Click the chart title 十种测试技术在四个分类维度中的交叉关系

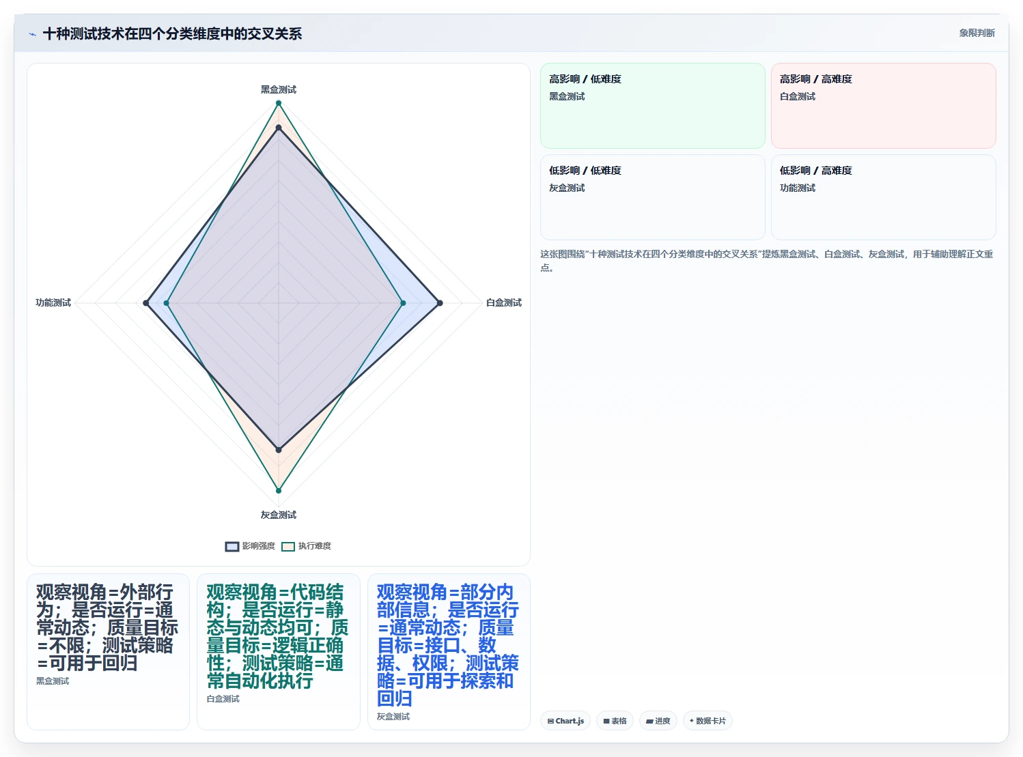(172, 33)
